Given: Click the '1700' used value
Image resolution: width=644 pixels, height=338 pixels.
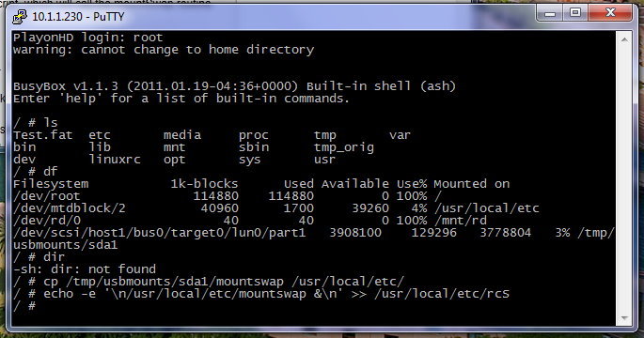Looking at the screenshot, I should coord(299,208).
